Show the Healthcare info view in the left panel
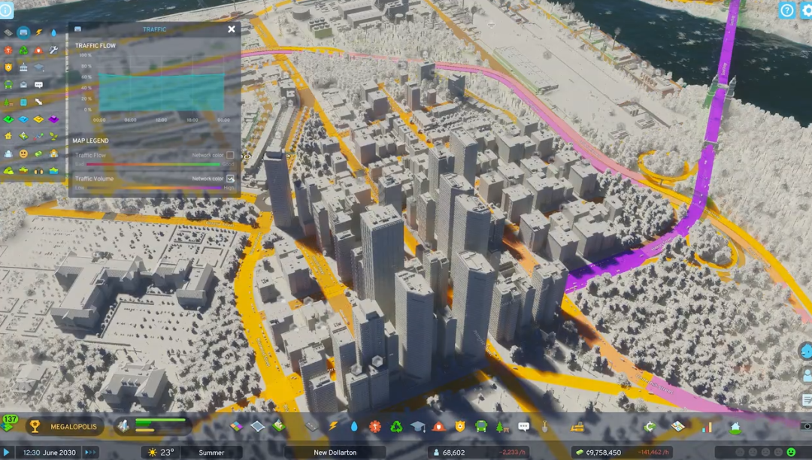 [8, 50]
